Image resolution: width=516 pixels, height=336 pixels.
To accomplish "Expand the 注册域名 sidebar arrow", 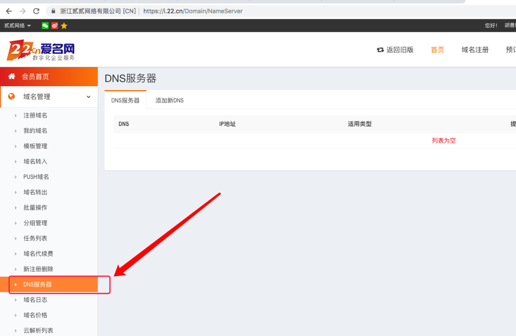I will click(x=16, y=115).
